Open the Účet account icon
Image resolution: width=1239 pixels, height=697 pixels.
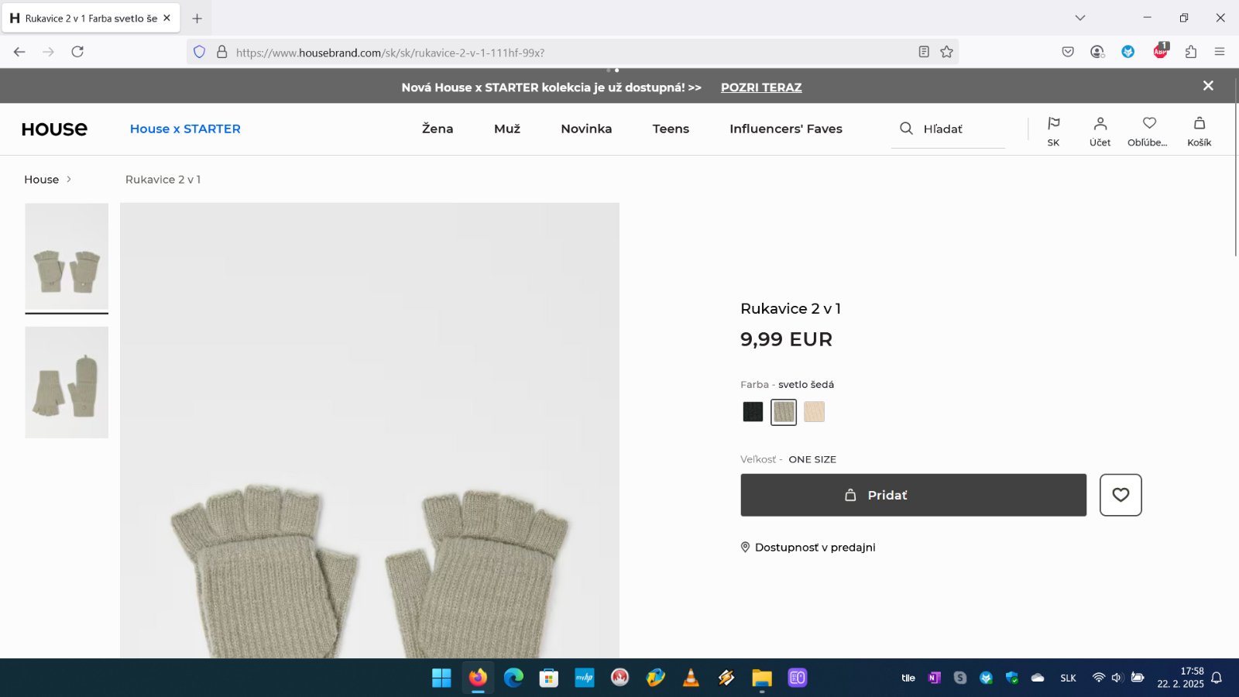click(1100, 124)
